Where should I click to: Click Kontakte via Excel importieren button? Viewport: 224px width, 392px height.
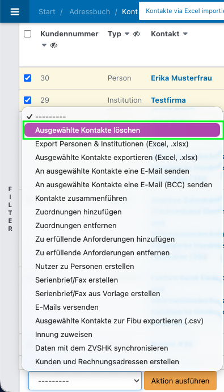(181, 11)
